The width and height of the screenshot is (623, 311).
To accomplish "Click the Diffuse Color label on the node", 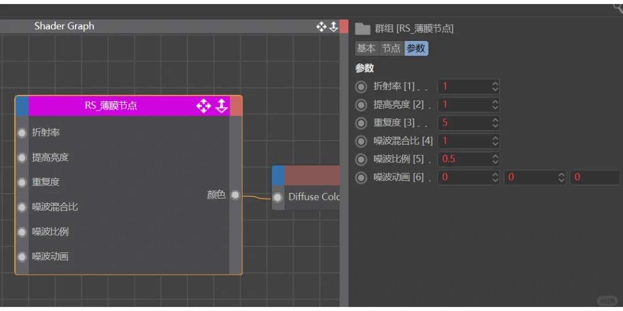I will point(313,197).
